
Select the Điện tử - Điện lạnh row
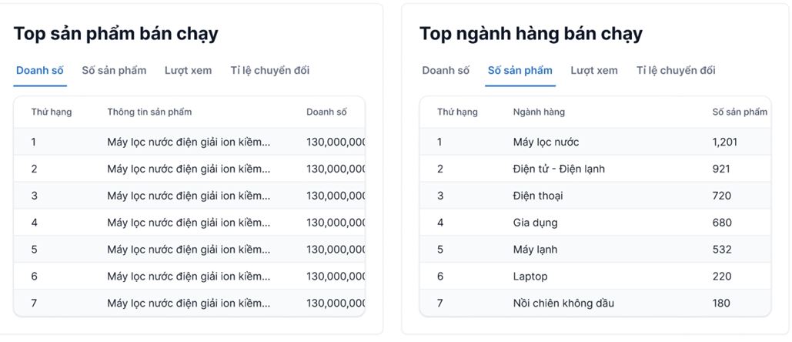pyautogui.click(x=559, y=169)
